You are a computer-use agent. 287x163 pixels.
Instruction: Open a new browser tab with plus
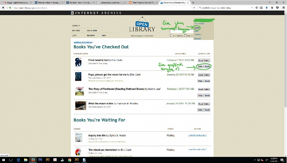193,3
